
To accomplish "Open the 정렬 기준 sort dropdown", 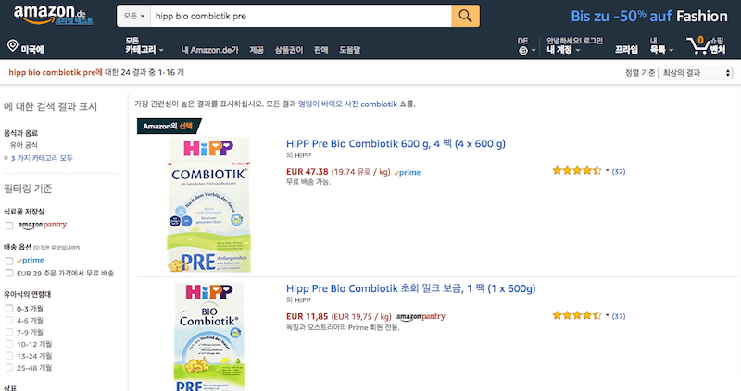I will coord(695,73).
